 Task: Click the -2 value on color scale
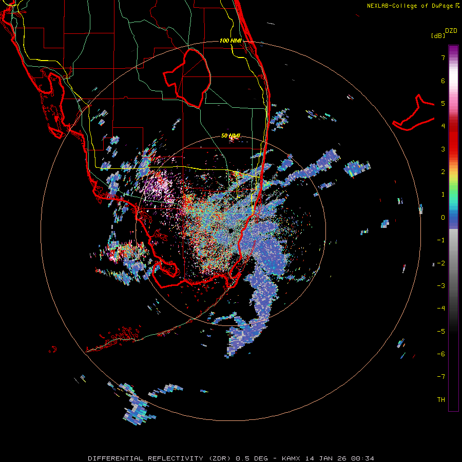pos(441,263)
